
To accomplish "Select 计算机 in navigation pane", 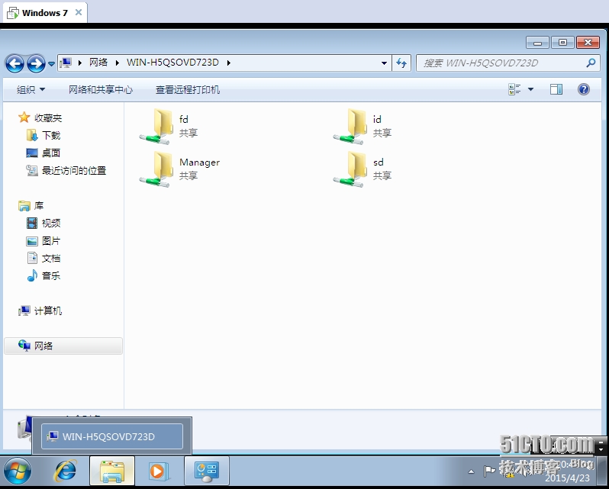I will (48, 310).
